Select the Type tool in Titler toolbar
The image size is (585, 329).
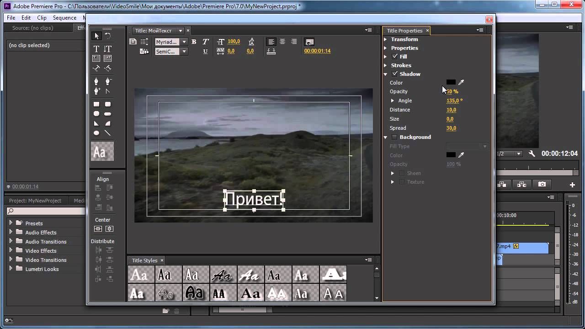pos(96,49)
